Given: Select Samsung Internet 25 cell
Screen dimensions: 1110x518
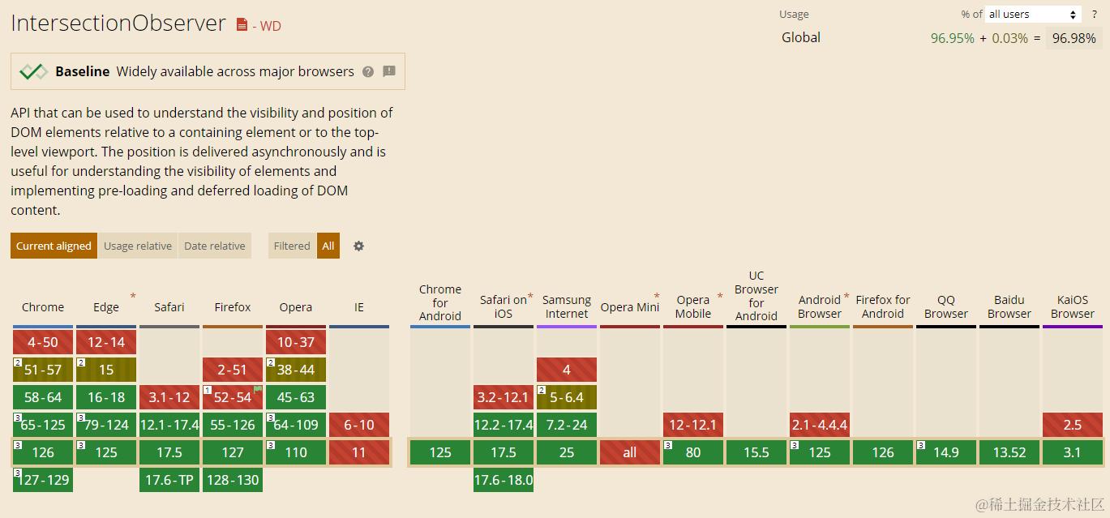Looking at the screenshot, I should [567, 452].
